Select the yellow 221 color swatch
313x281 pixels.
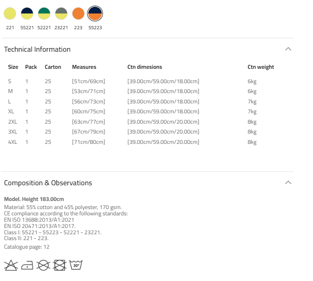coord(10,13)
